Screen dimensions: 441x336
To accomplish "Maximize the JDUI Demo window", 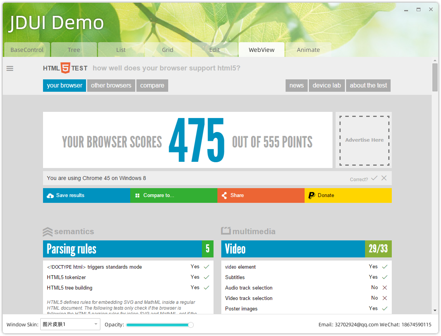I will tap(419, 10).
